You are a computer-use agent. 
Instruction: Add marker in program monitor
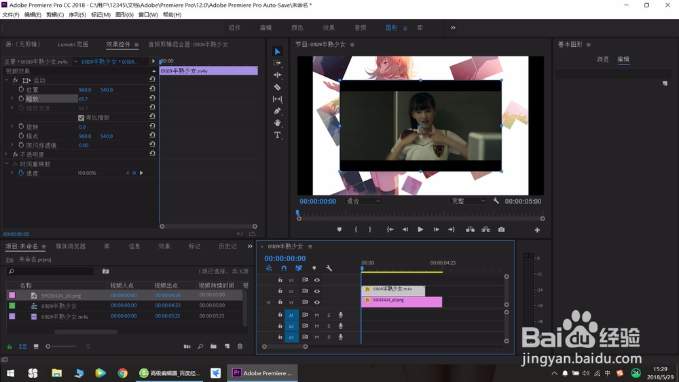(339, 230)
